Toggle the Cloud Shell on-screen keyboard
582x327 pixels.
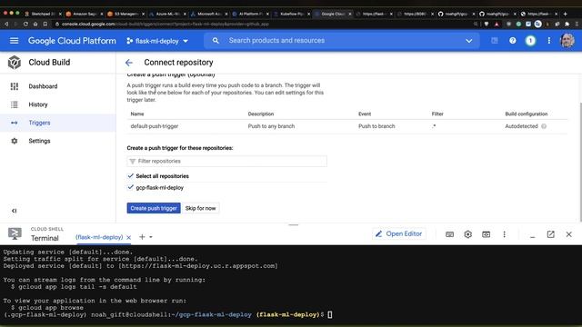(449, 234)
